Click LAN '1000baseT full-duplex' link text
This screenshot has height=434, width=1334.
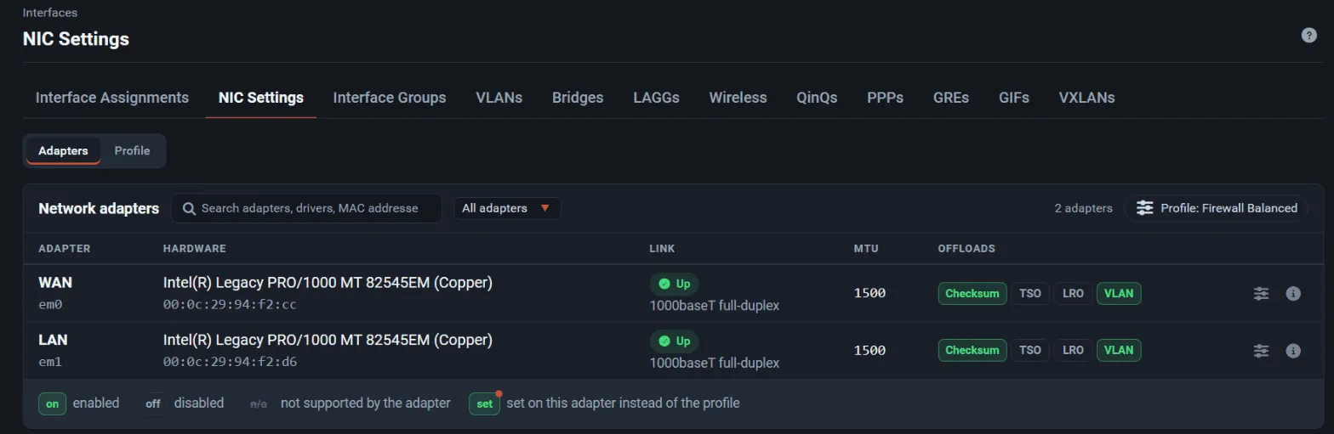tap(715, 363)
